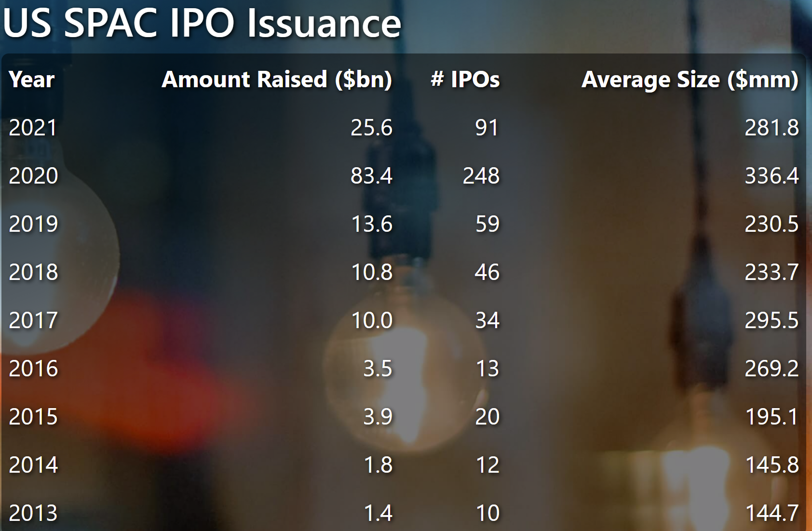Image resolution: width=812 pixels, height=531 pixels.
Task: Select the 281.8 average size for 2021
Action: click(x=771, y=128)
